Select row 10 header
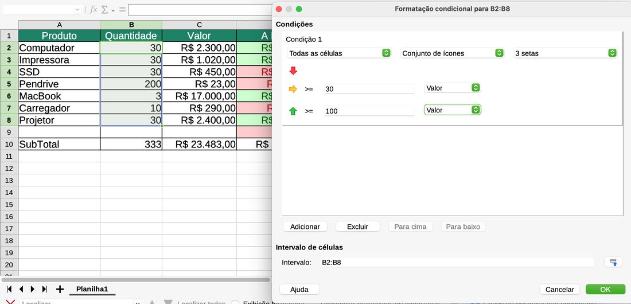This screenshot has width=631, height=304. [9, 144]
